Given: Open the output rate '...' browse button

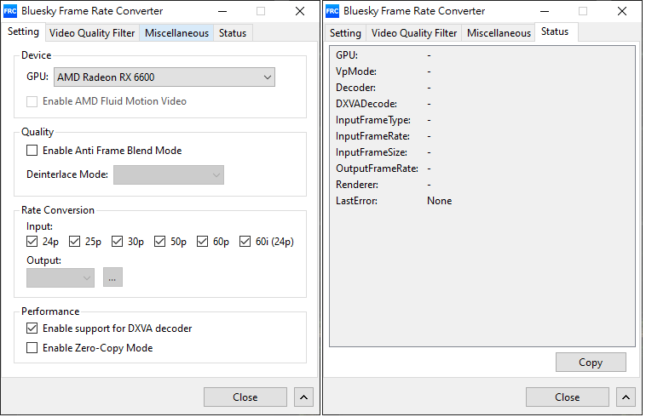Looking at the screenshot, I should 112,277.
